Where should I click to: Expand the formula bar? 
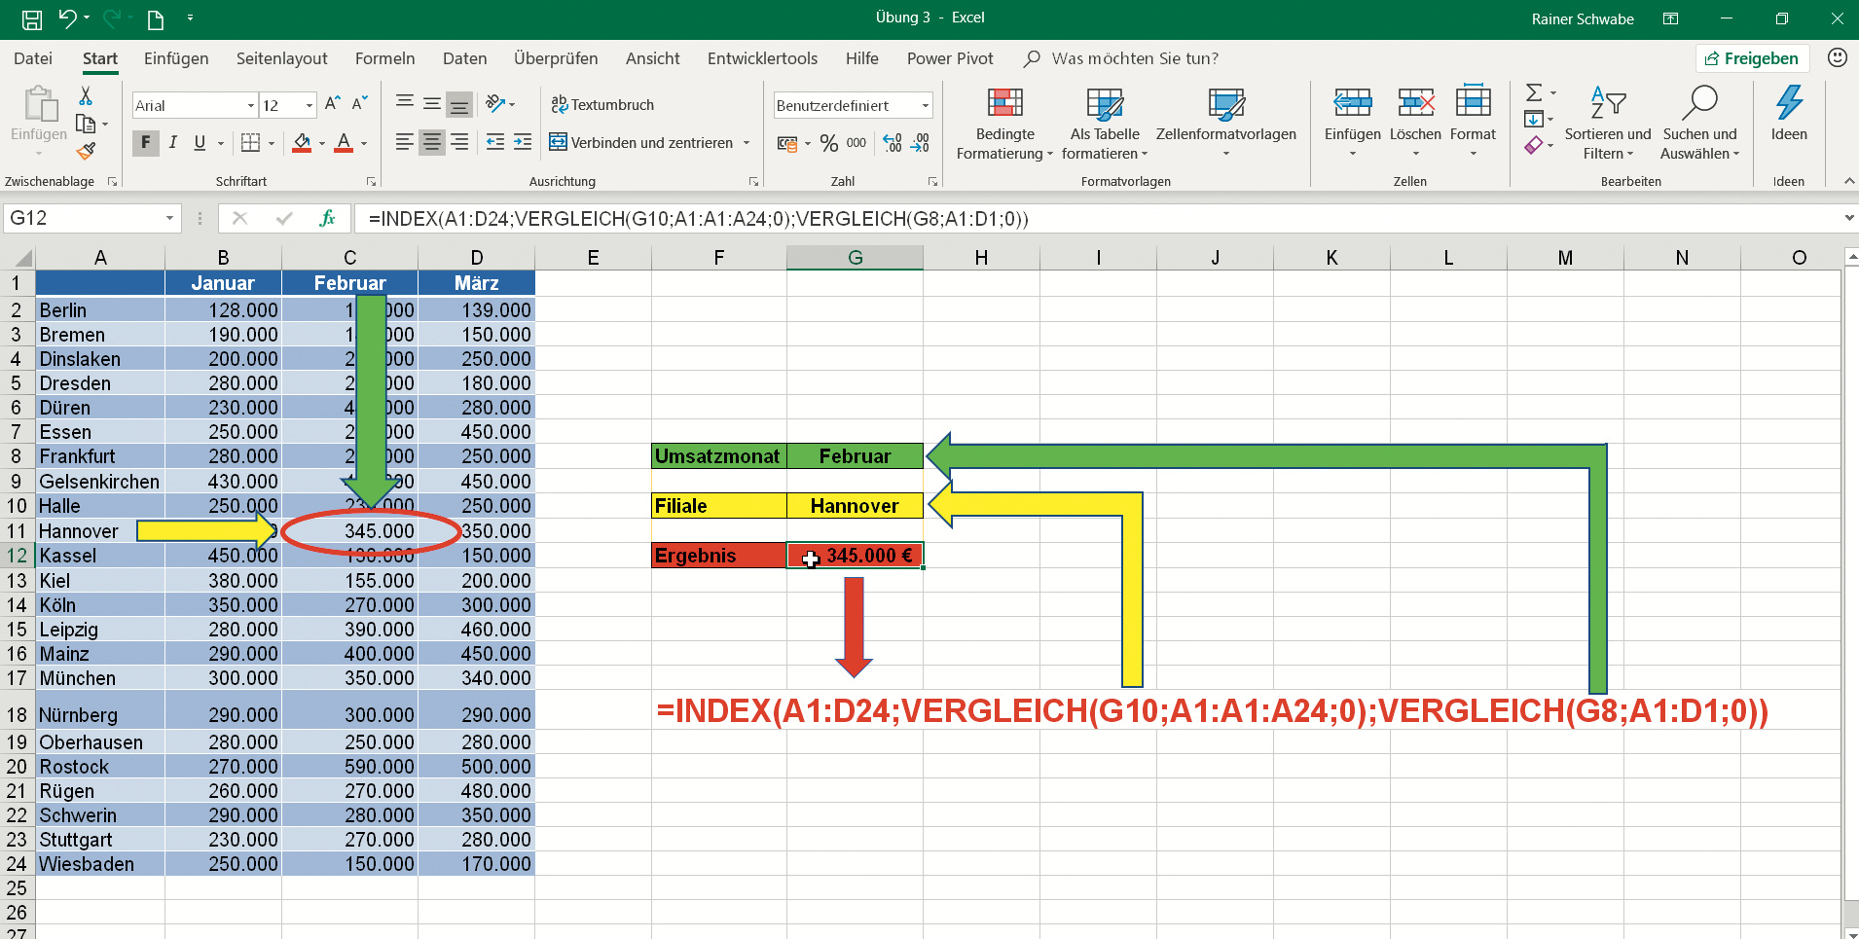click(1848, 218)
